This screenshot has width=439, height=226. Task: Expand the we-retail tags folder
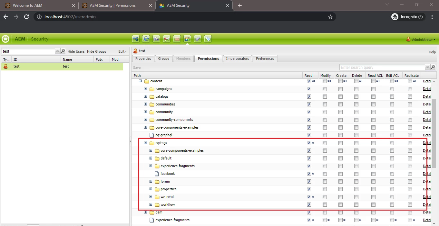151,197
